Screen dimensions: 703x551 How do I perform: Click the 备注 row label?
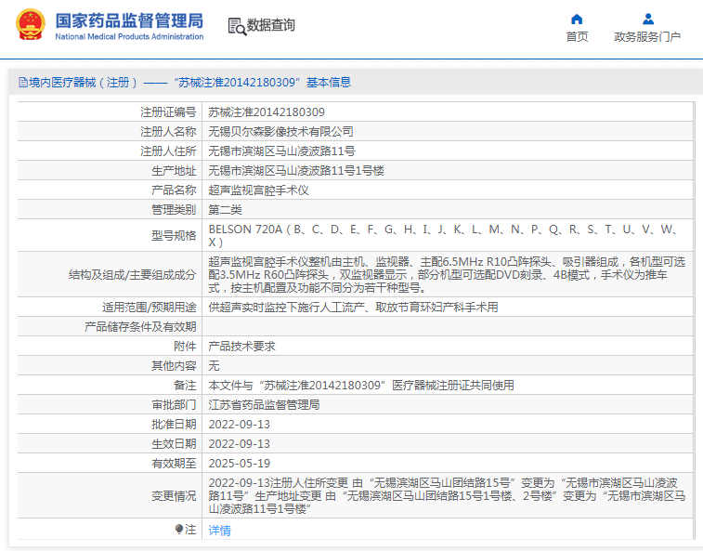[185, 386]
